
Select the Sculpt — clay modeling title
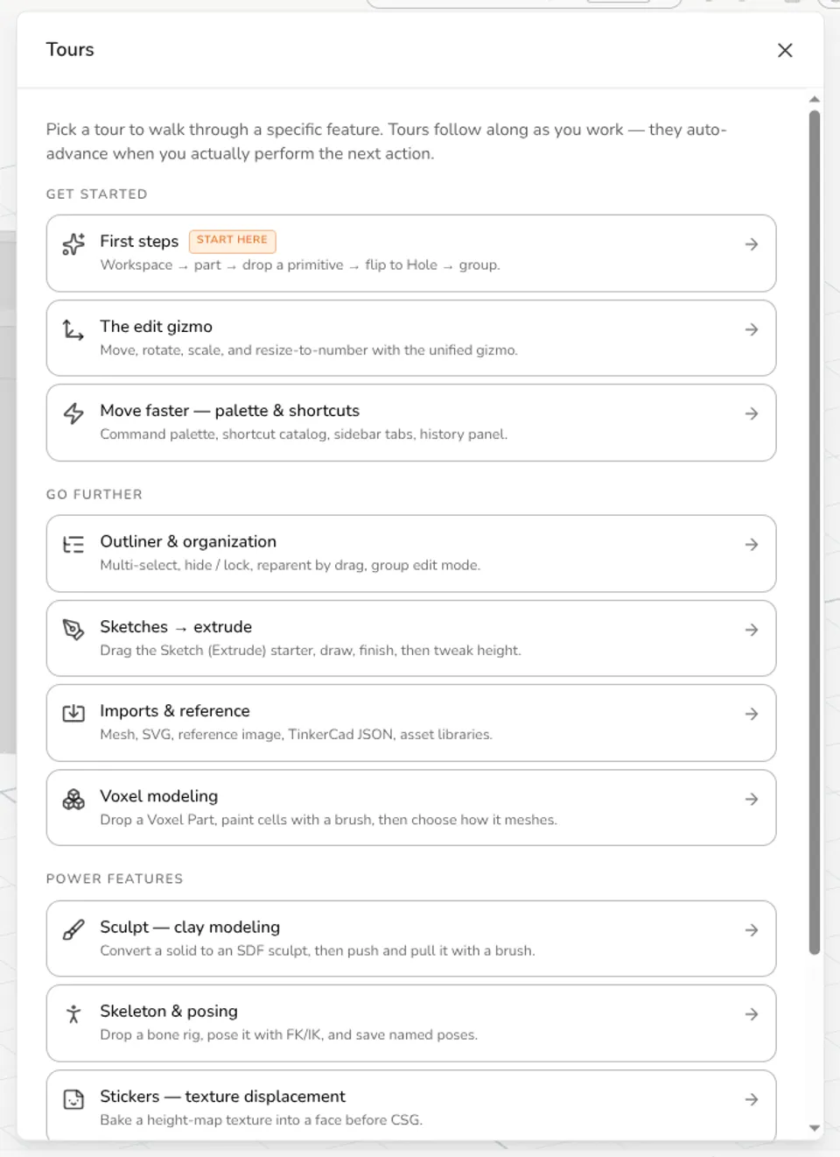pos(190,927)
